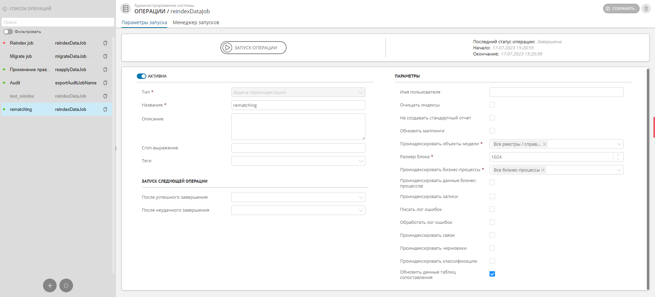Expand 'После неудачного завершения' dropdown
The height and width of the screenshot is (297, 655).
pos(298,210)
